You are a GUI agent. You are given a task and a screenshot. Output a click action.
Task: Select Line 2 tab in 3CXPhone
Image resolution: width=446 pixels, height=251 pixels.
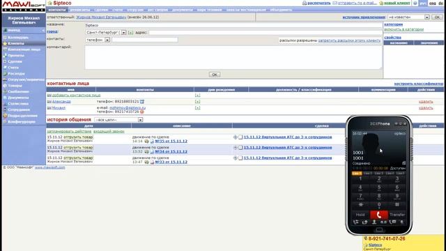(x=368, y=173)
